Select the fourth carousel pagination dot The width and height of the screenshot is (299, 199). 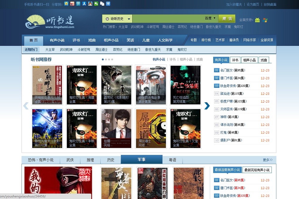click(x=112, y=60)
